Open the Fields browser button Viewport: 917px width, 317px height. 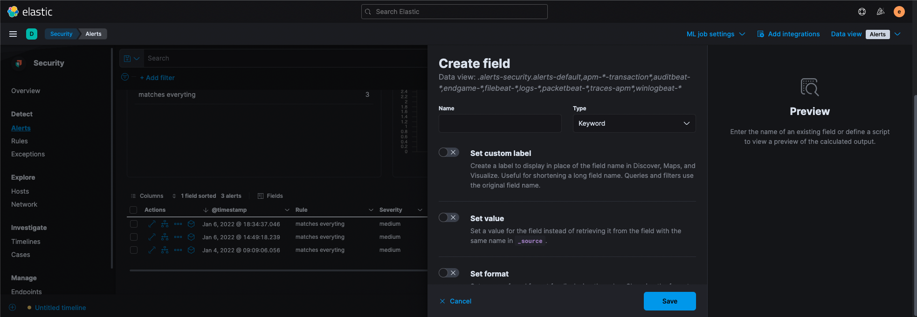(x=270, y=196)
